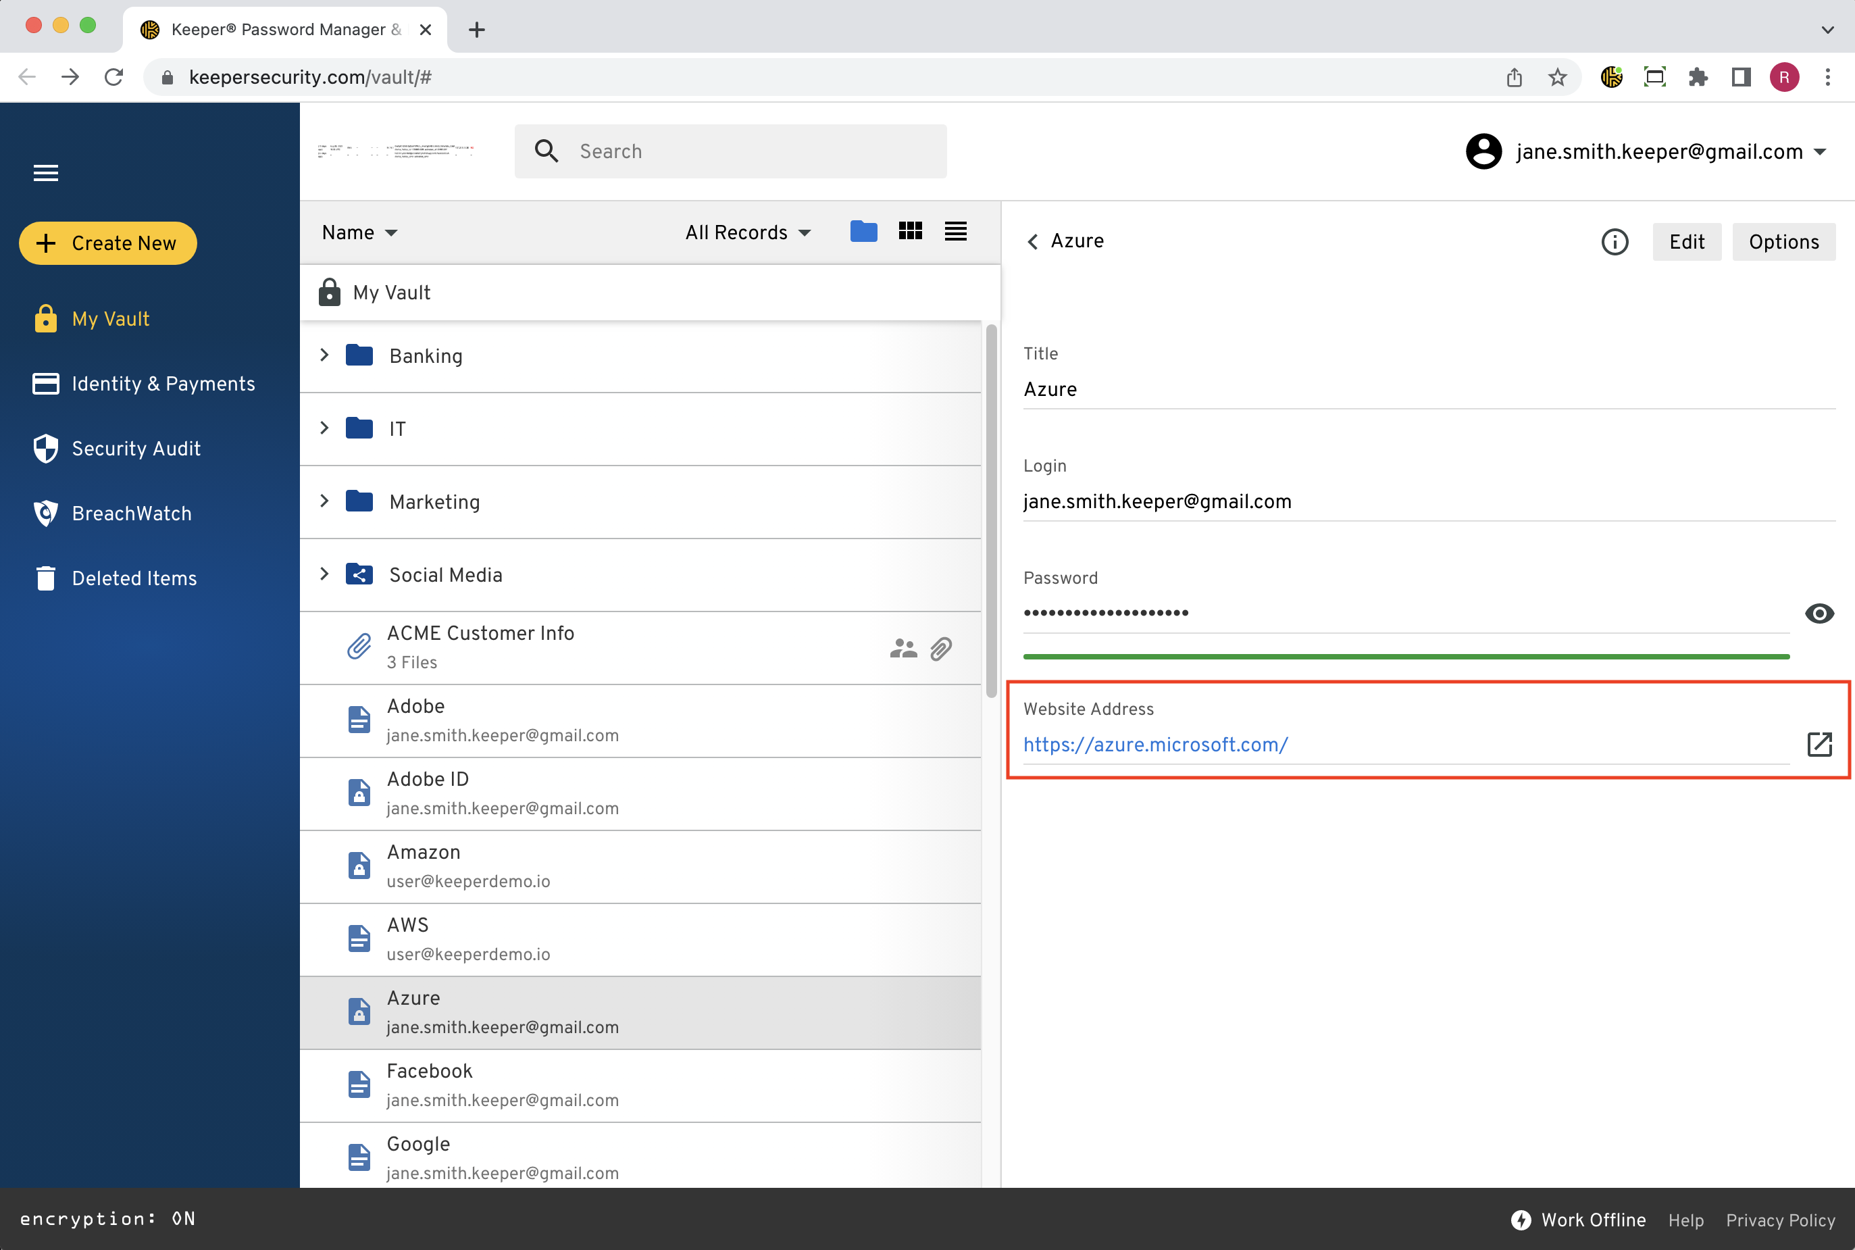The image size is (1855, 1250).
Task: Select the Social Media shared folder icon
Action: point(359,574)
